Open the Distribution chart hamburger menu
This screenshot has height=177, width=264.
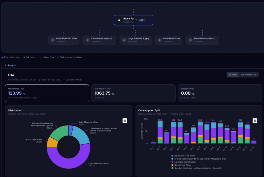tap(125, 121)
